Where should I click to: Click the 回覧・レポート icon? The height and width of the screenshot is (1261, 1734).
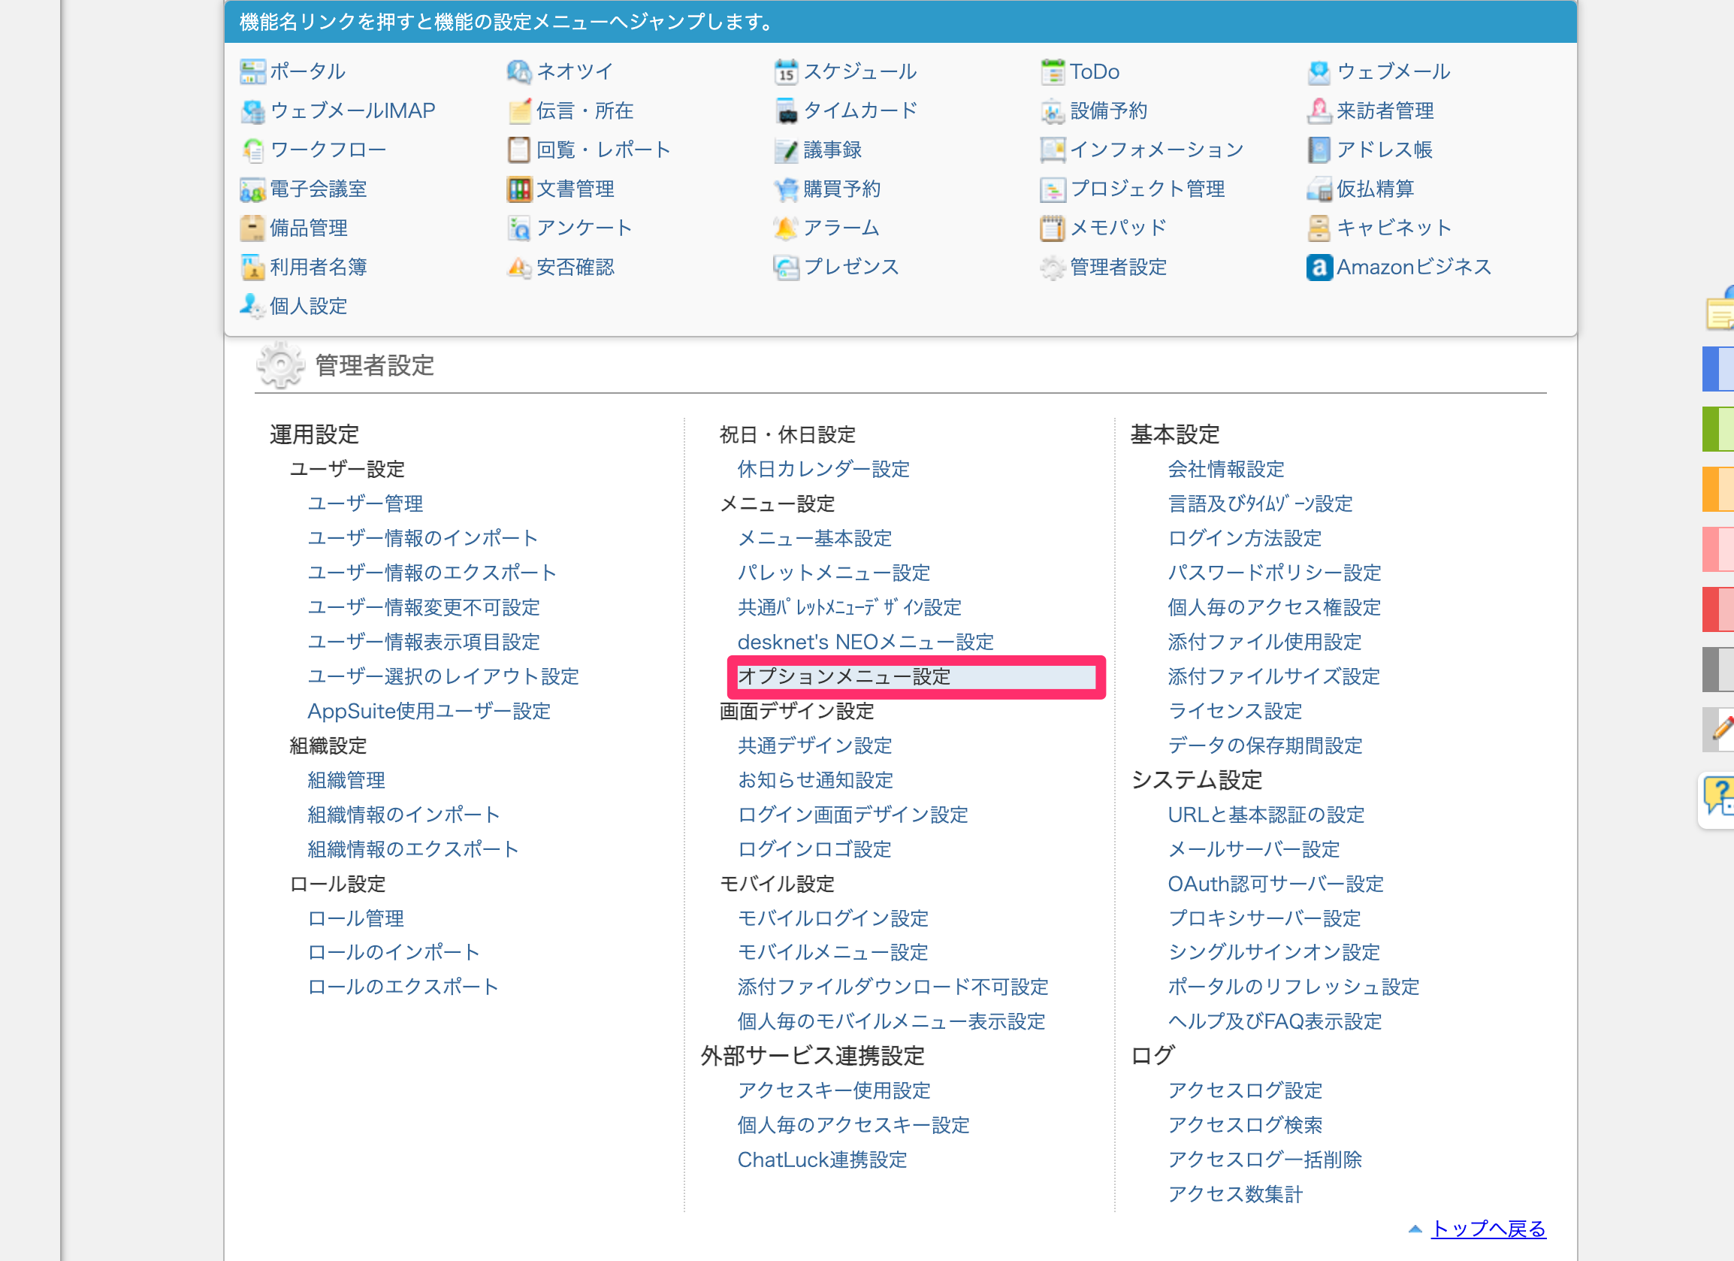(519, 150)
